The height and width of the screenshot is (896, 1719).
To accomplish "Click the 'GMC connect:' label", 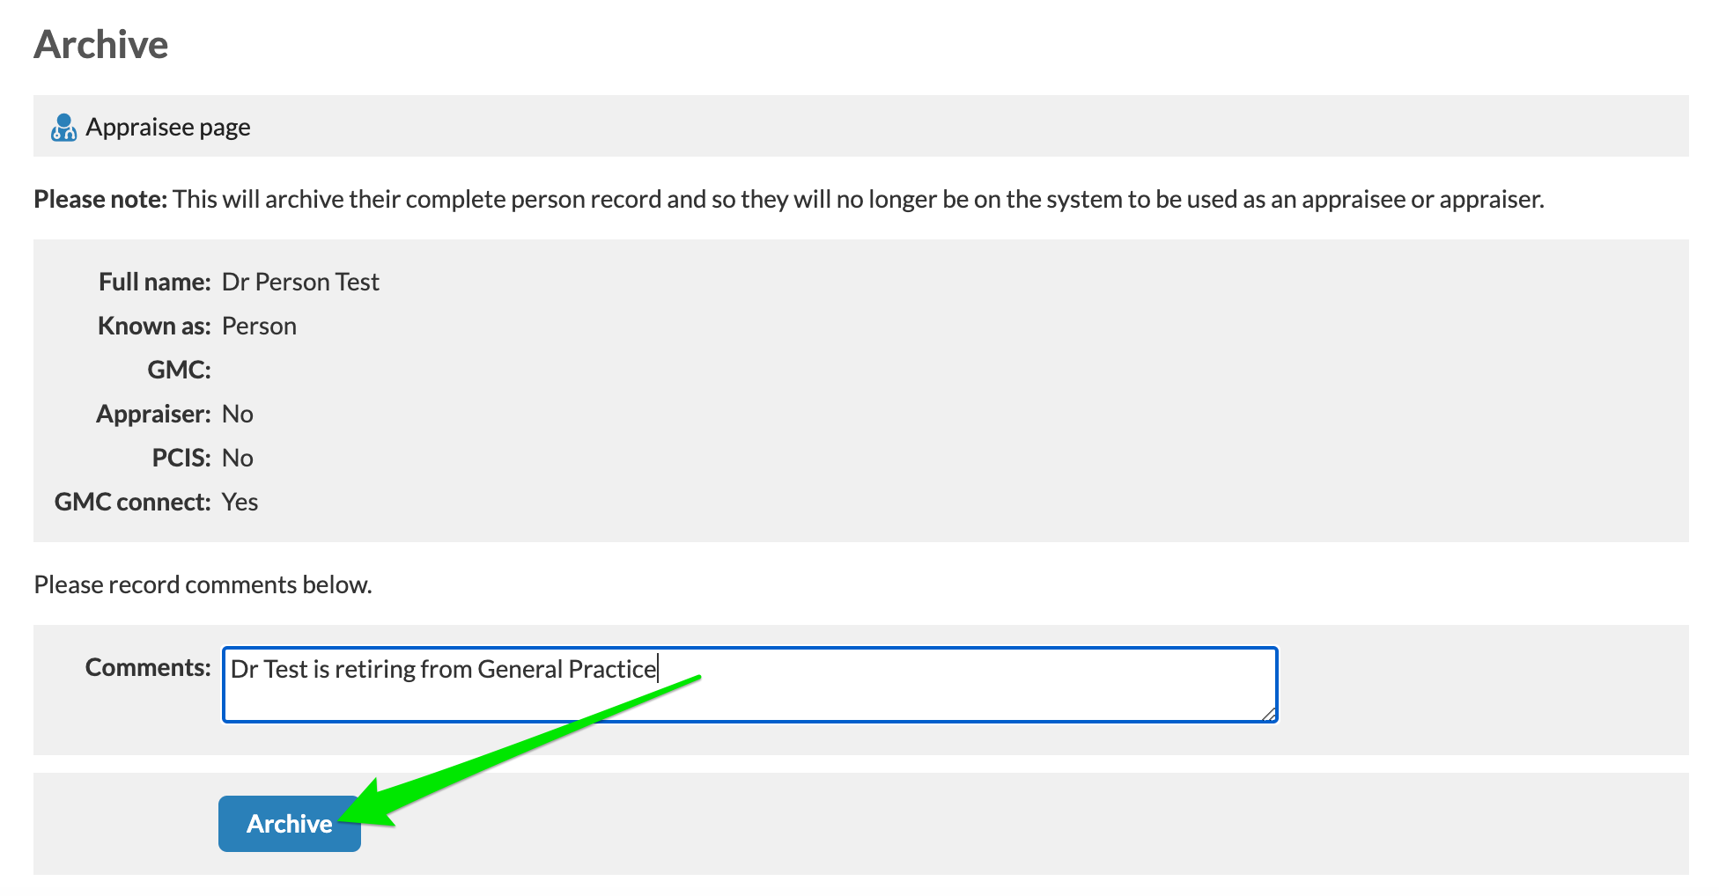I will [132, 503].
